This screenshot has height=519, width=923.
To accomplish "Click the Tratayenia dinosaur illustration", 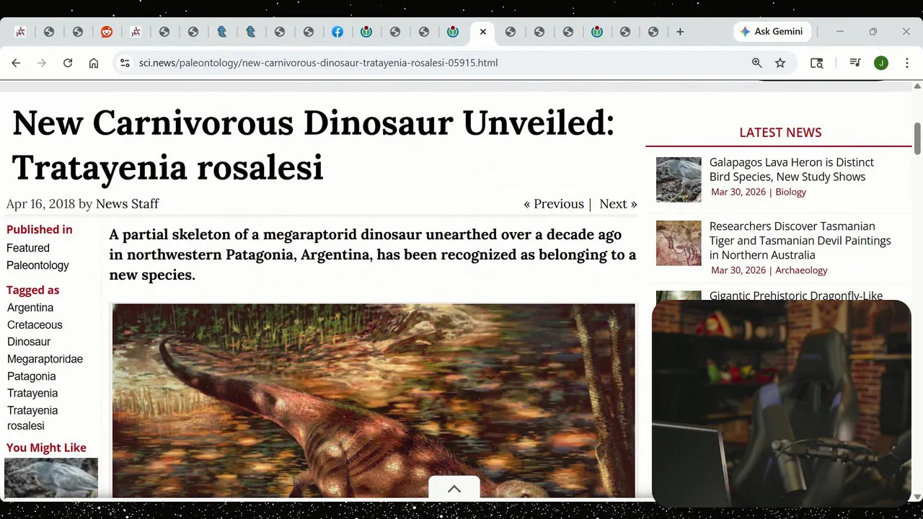I will [374, 400].
